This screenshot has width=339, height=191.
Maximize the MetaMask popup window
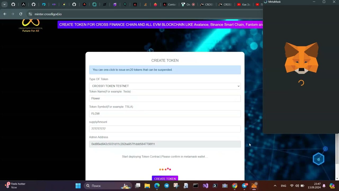click(x=324, y=2)
